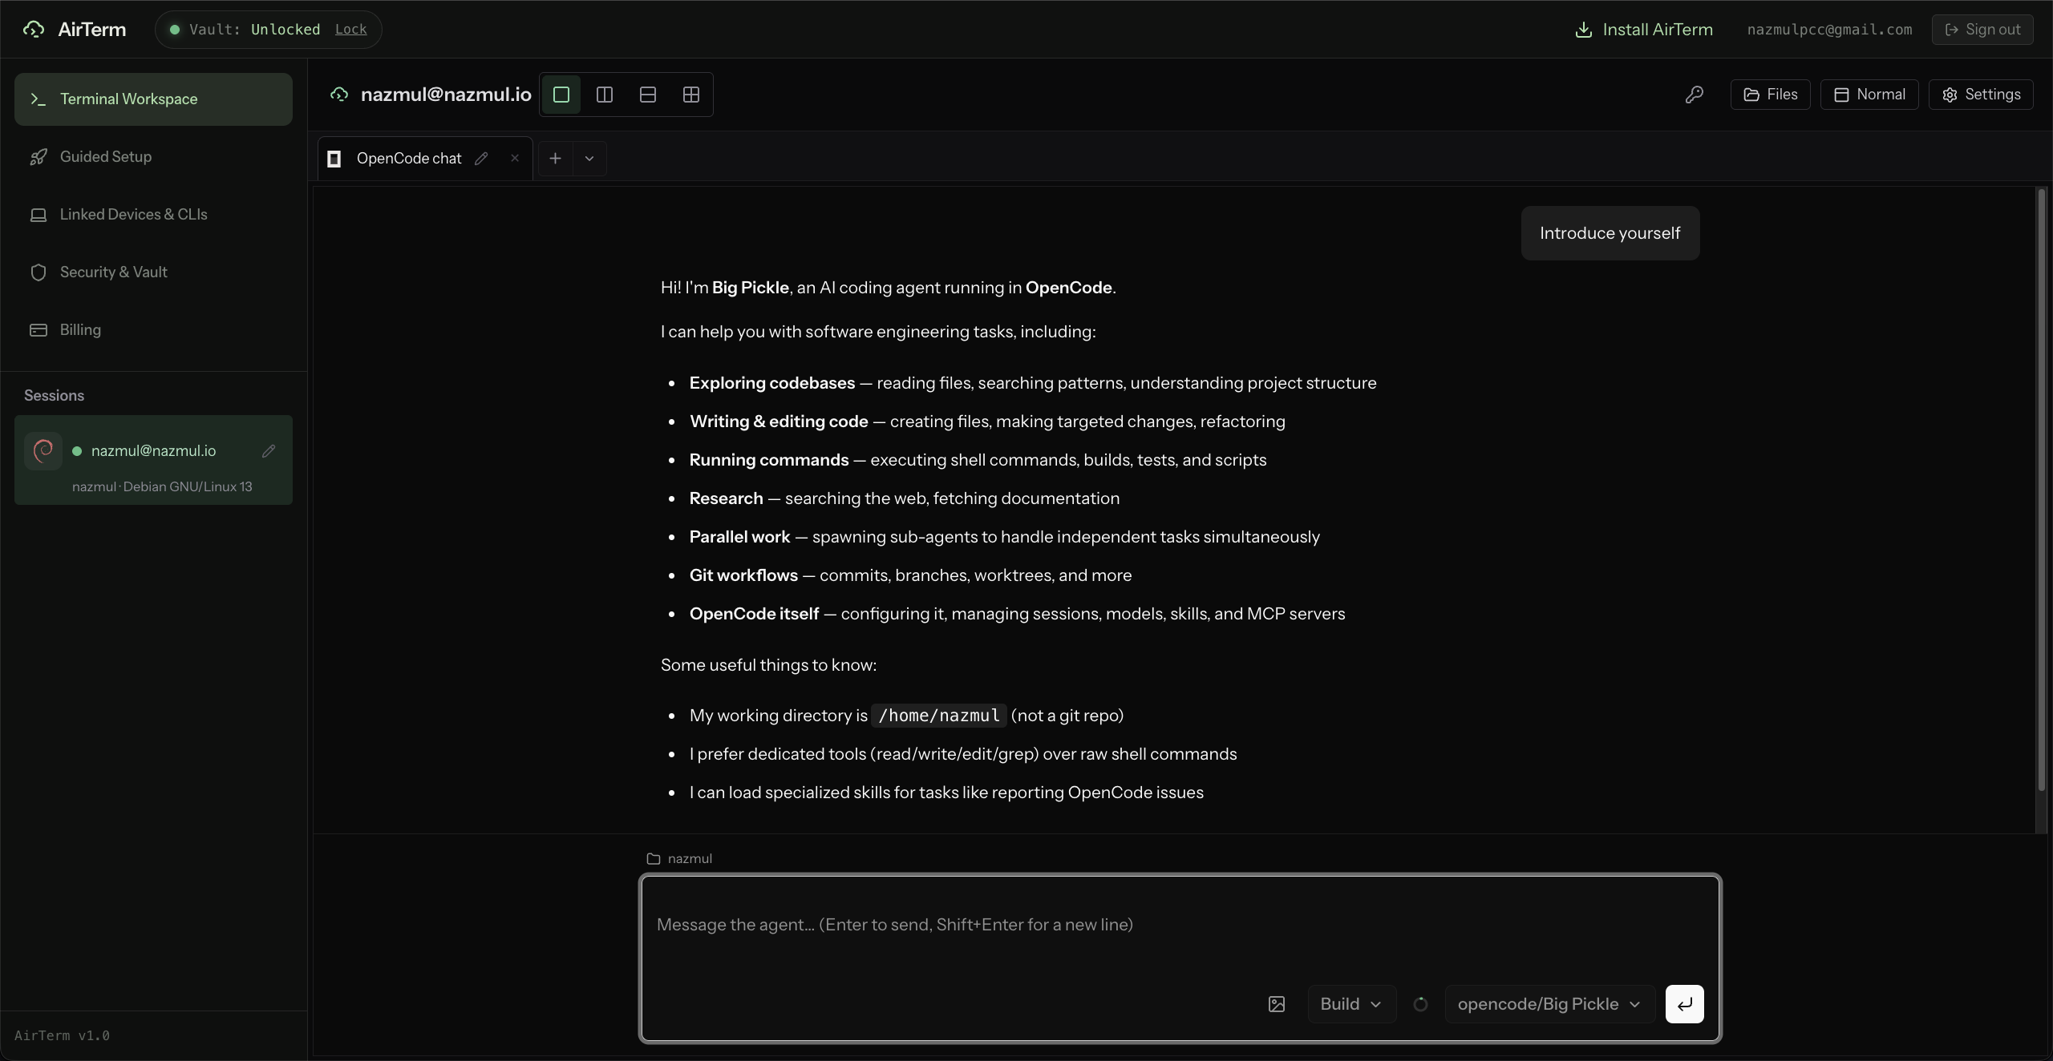Switch to two-row split layout

point(648,95)
